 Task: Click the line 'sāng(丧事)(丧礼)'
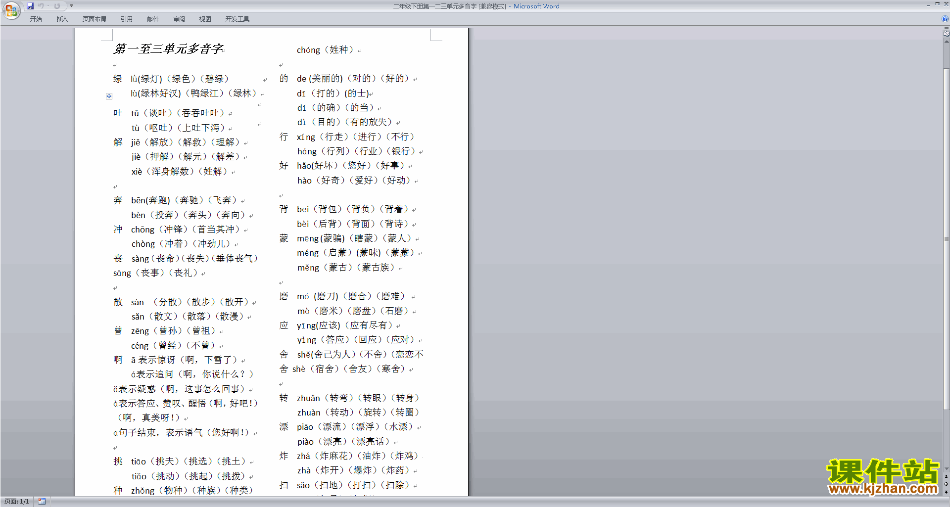(x=155, y=273)
